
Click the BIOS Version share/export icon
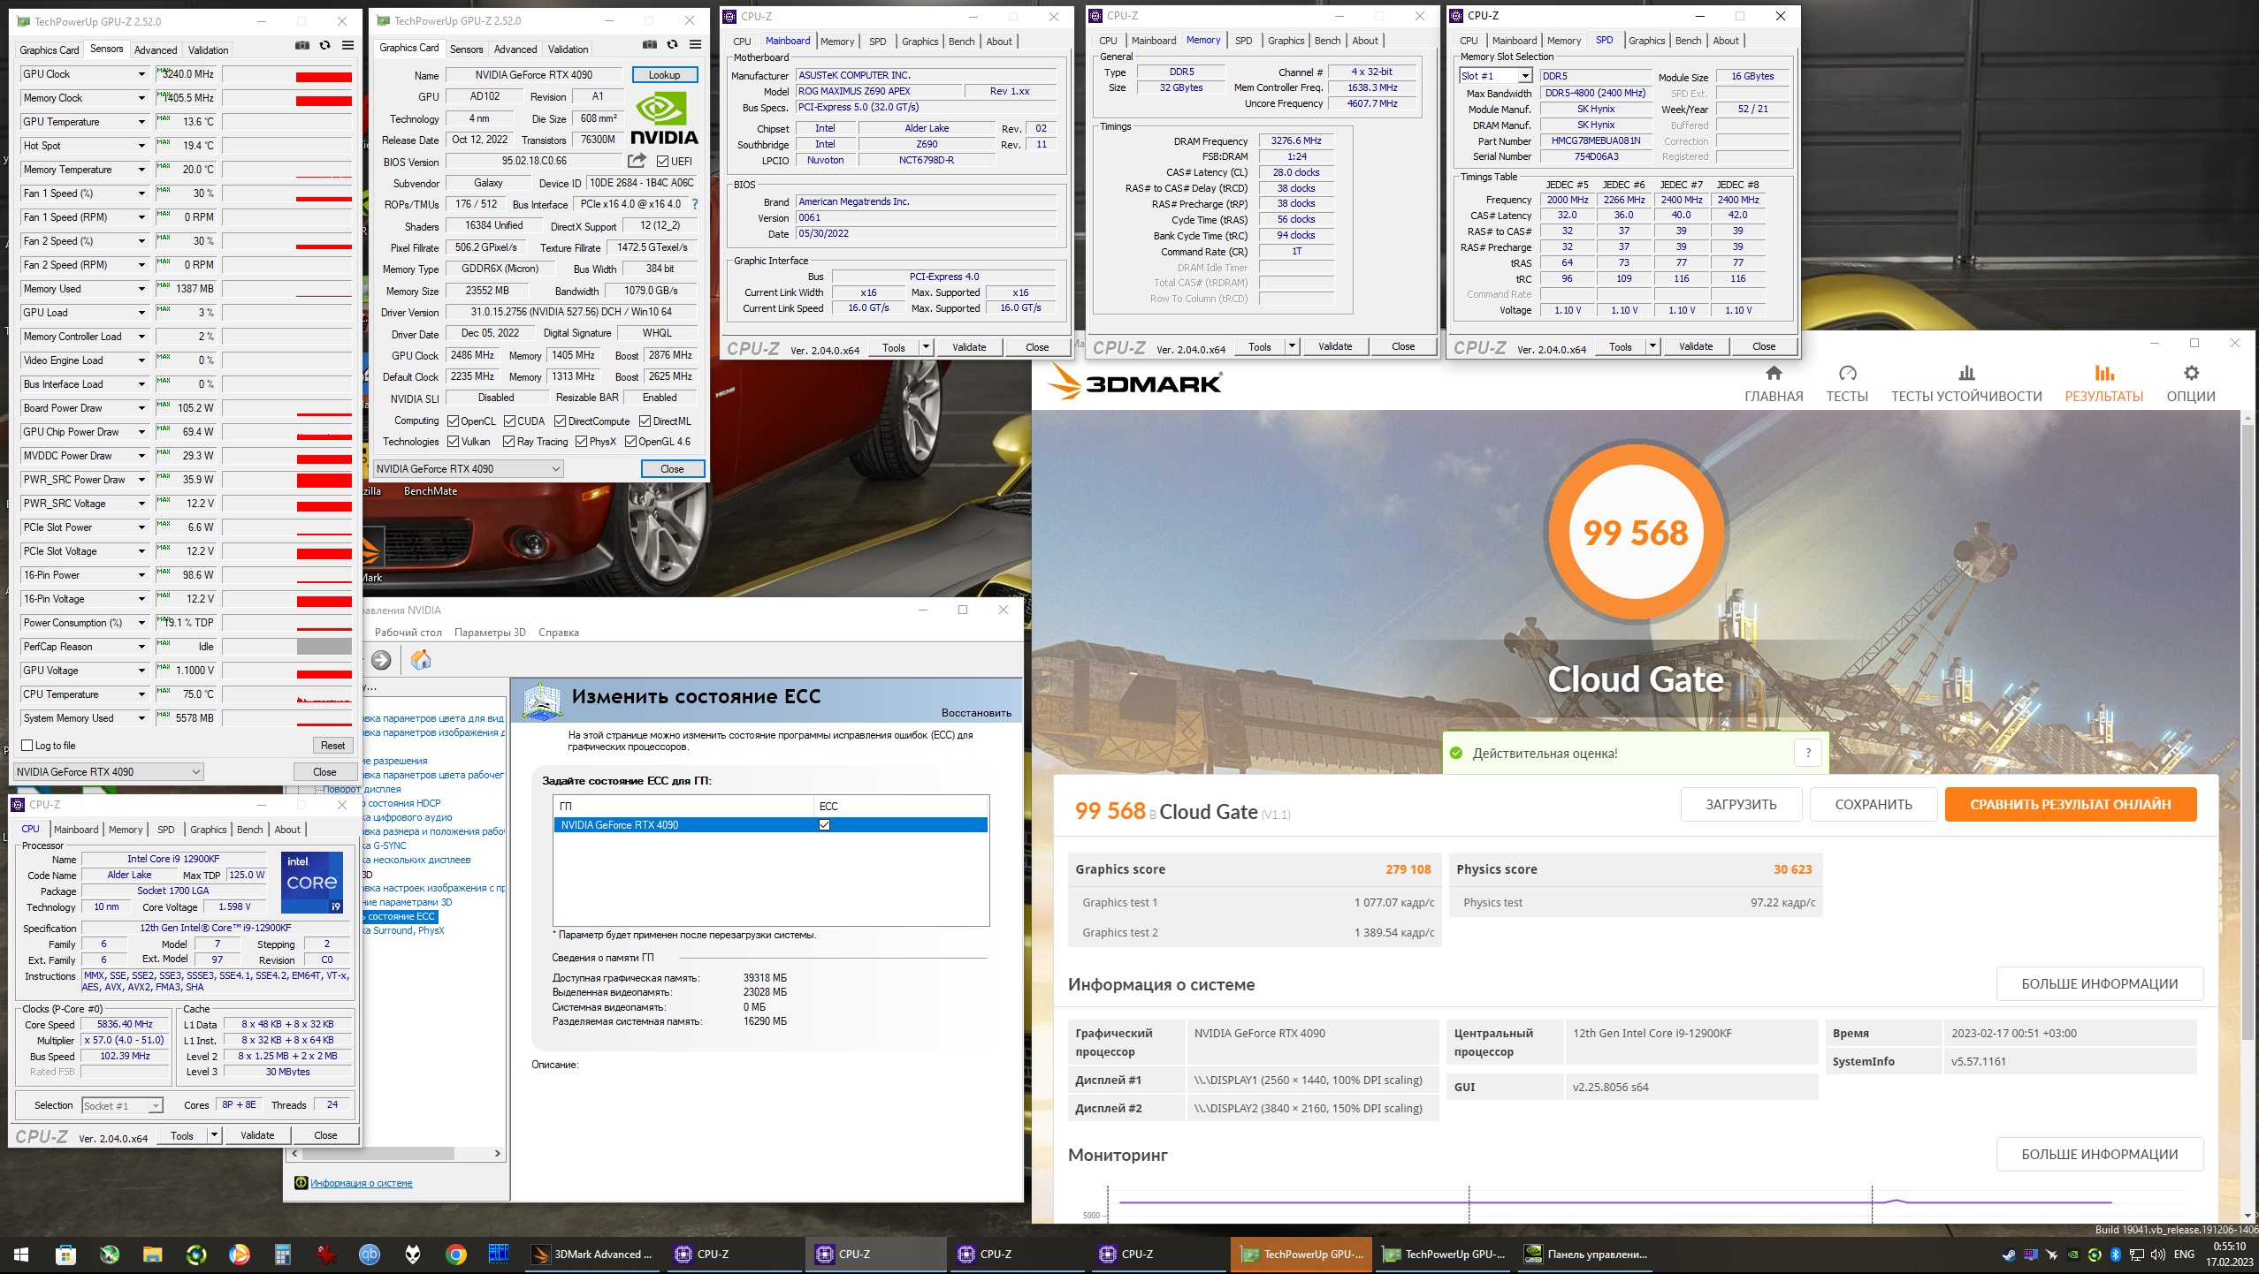(x=637, y=161)
